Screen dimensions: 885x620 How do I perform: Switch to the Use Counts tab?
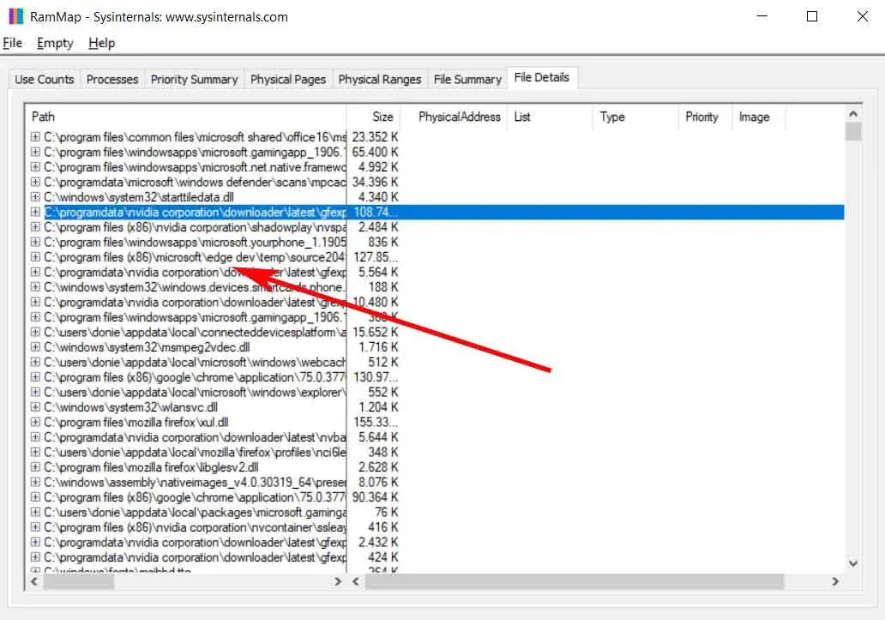coord(45,80)
